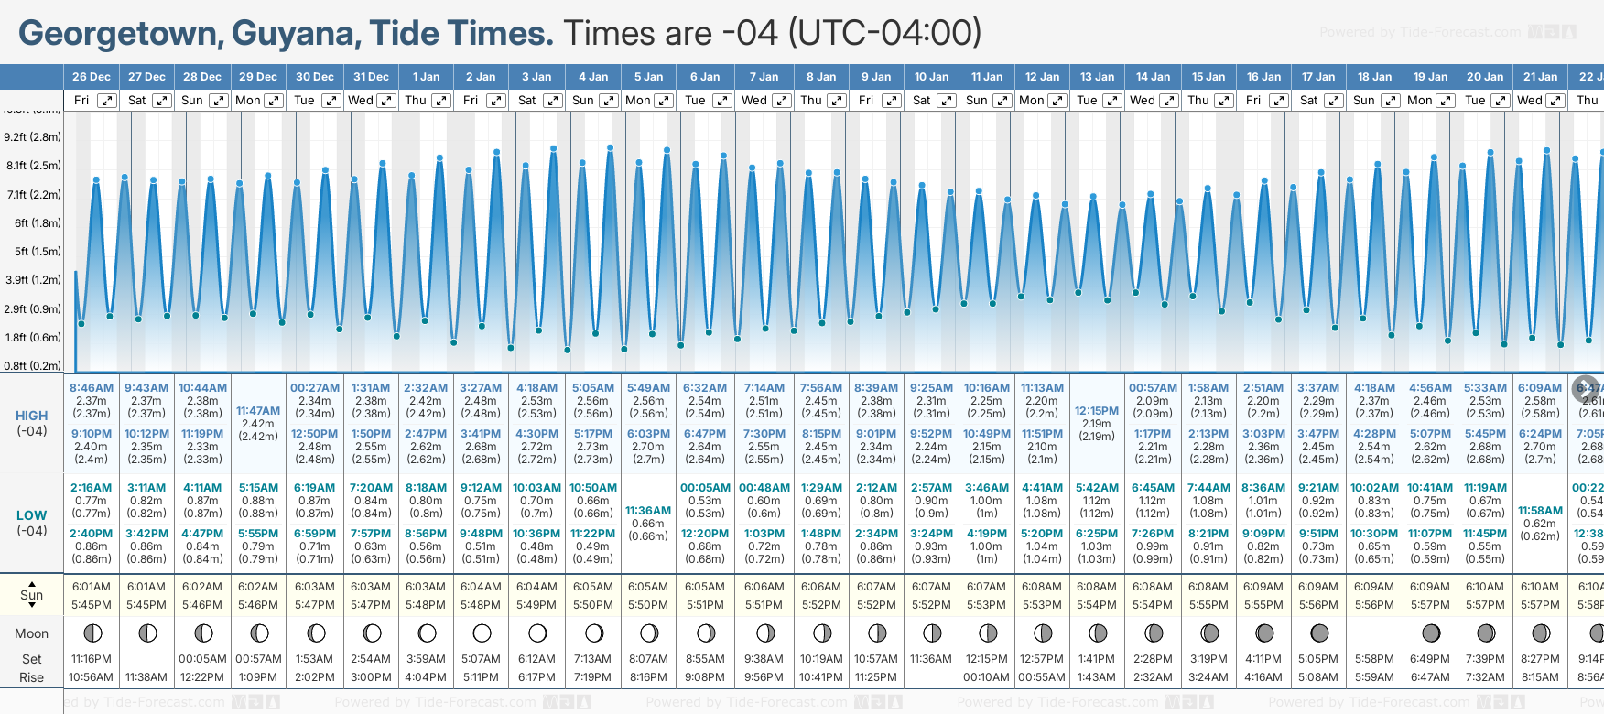Screen dimensions: 1604x714
Task: Expand the Fri 9 Jan day
Action: coord(891,101)
